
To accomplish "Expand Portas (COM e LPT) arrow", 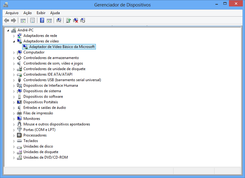I will 14,130.
